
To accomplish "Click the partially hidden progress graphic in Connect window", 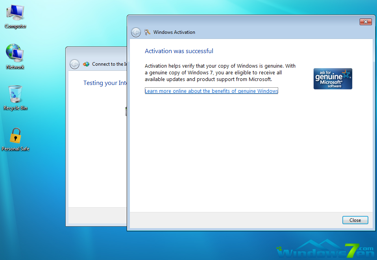I will pyautogui.click(x=126, y=111).
